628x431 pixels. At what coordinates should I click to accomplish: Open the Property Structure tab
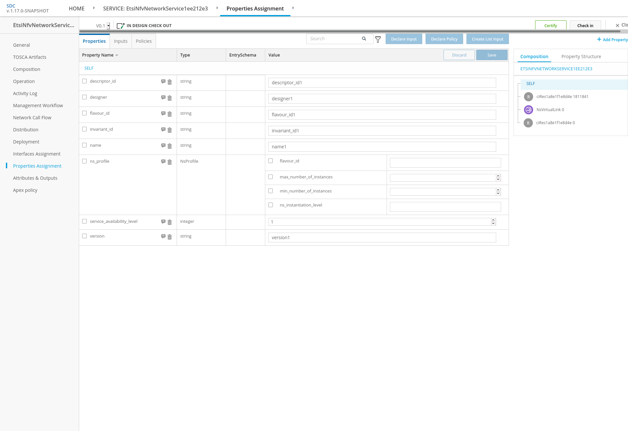[x=581, y=57]
